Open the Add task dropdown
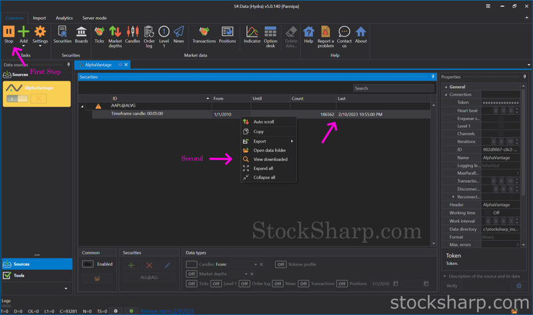This screenshot has height=315, width=533. tap(23, 47)
